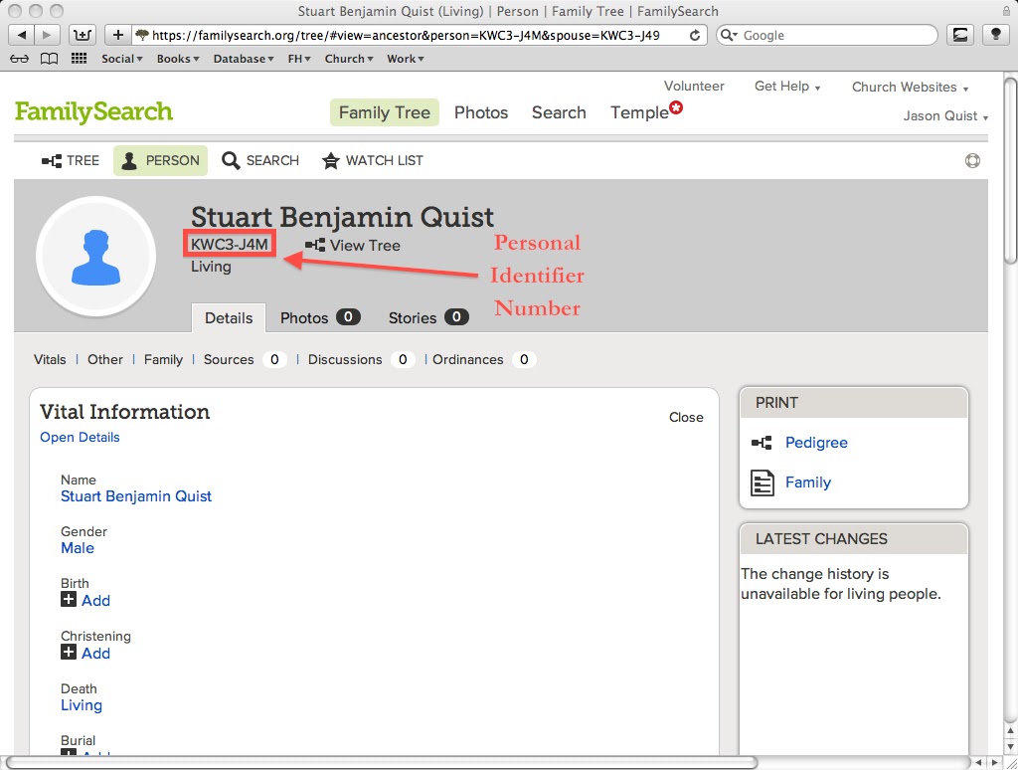Open the Database bookmarks dropdown
This screenshot has height=770, width=1018.
244,59
